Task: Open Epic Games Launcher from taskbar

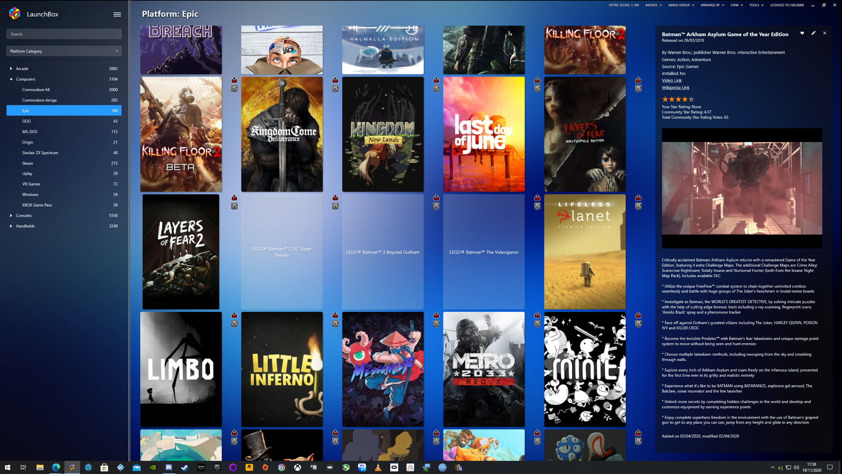Action: 217,467
